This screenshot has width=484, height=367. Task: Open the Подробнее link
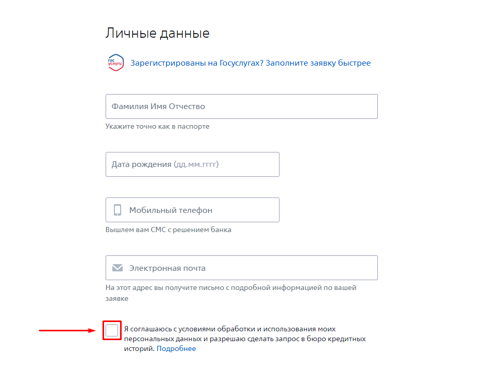click(176, 349)
